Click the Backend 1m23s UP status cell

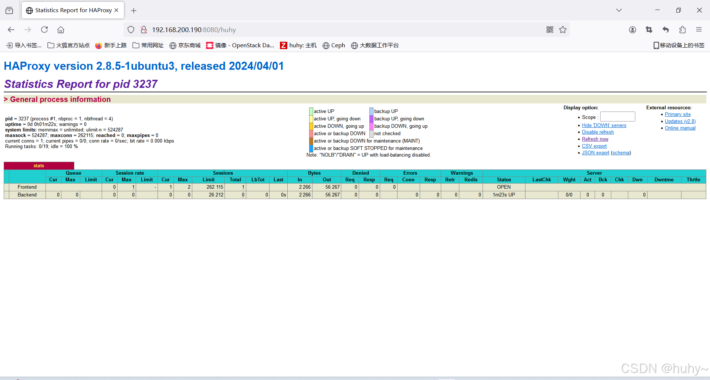[x=504, y=195]
